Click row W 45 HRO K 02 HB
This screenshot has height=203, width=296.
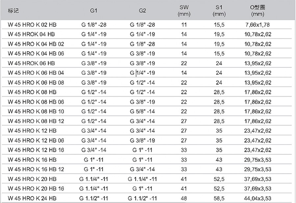click(147, 25)
